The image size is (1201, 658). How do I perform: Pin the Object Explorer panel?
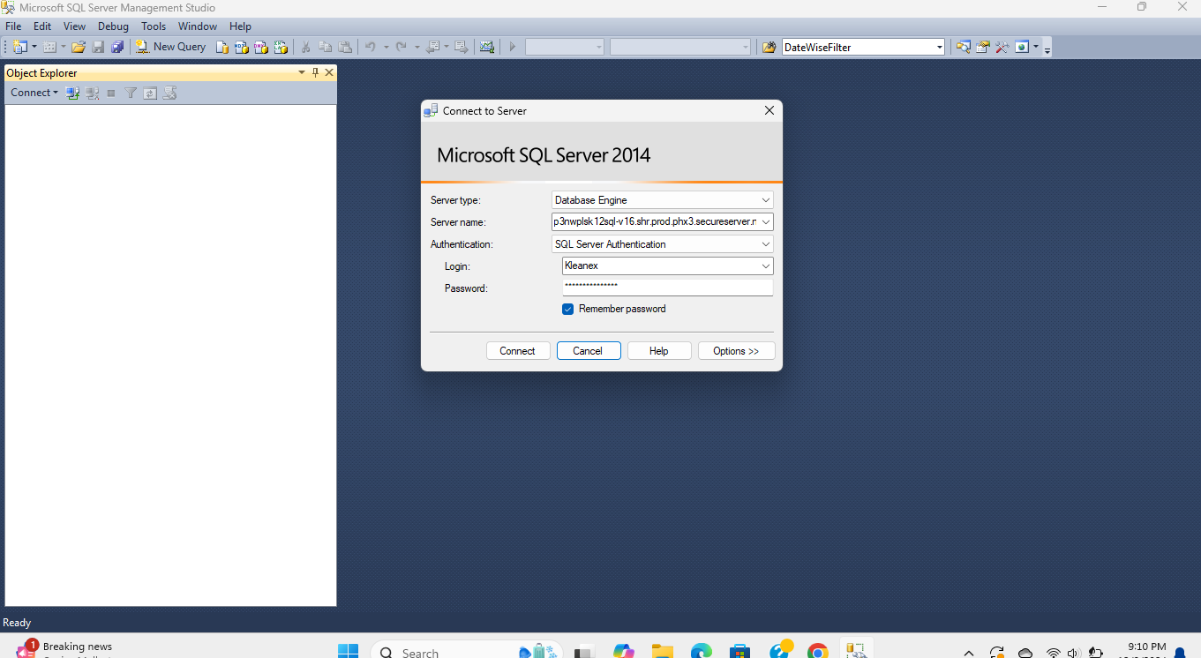point(316,72)
